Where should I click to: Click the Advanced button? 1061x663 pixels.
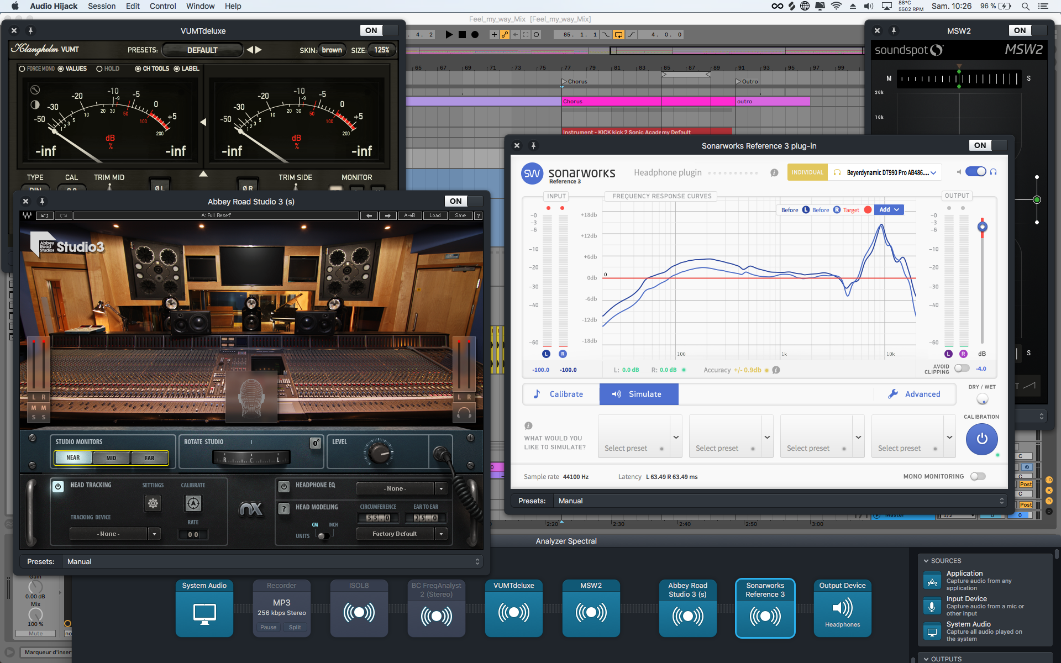pos(914,394)
